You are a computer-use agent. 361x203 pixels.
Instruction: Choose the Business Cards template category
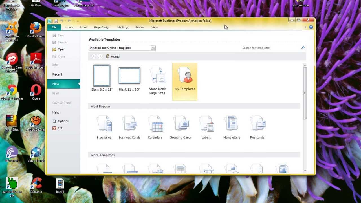(x=129, y=127)
